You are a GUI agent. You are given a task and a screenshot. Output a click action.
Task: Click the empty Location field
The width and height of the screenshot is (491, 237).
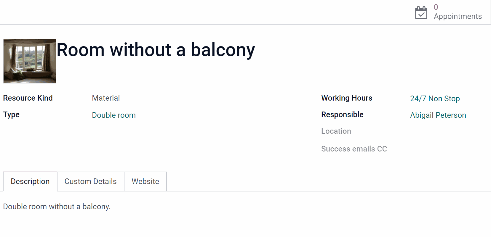point(449,131)
